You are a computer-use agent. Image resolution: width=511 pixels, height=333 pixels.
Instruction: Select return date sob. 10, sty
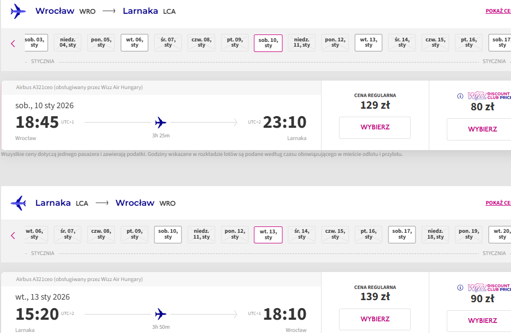coord(168,234)
